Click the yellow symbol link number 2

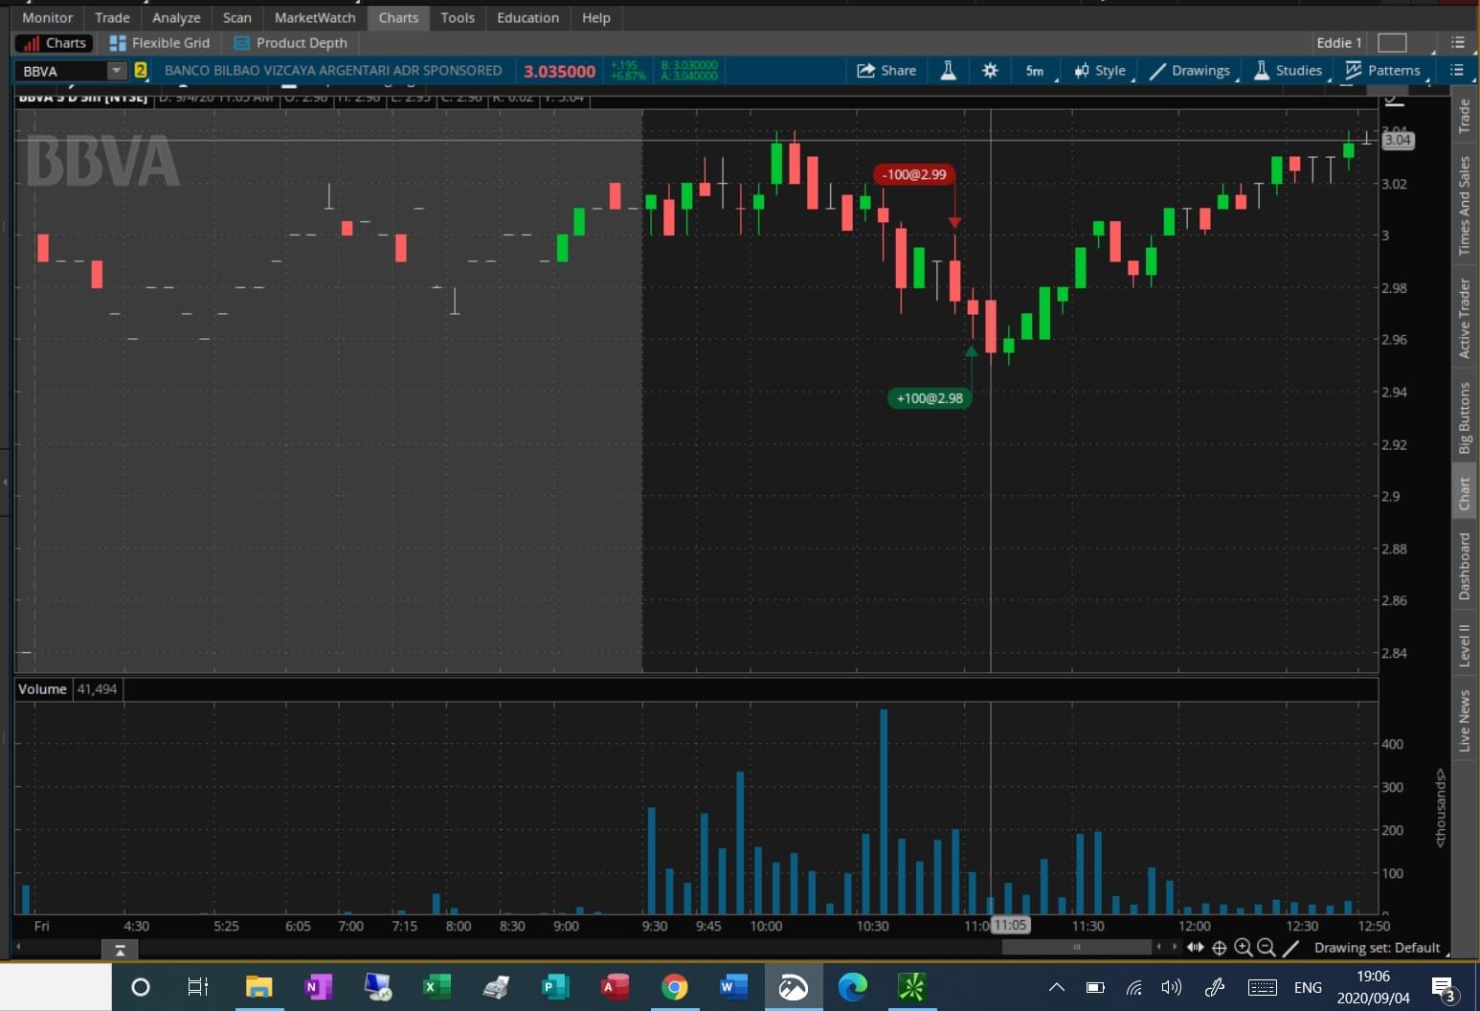[x=141, y=70]
